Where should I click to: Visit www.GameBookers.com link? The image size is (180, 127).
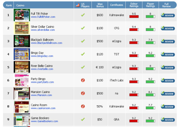pos(44,121)
